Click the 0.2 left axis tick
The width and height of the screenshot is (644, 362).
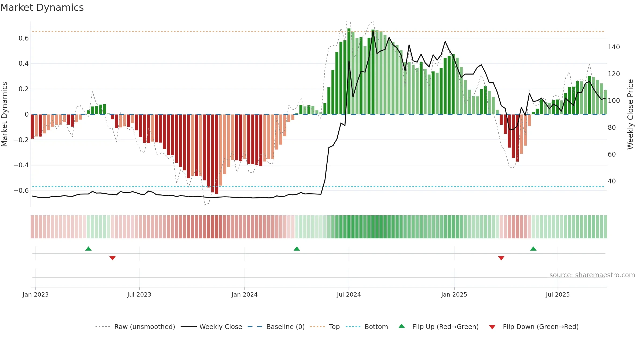click(24, 89)
